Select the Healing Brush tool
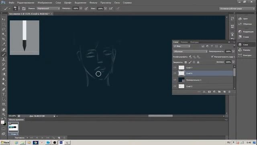Image resolution: width=257 pixels, height=145 pixels. click(4, 49)
